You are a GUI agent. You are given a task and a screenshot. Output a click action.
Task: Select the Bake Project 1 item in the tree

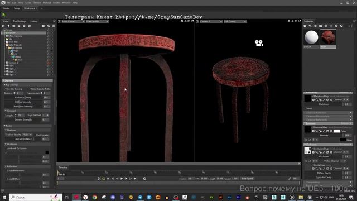tap(15, 45)
